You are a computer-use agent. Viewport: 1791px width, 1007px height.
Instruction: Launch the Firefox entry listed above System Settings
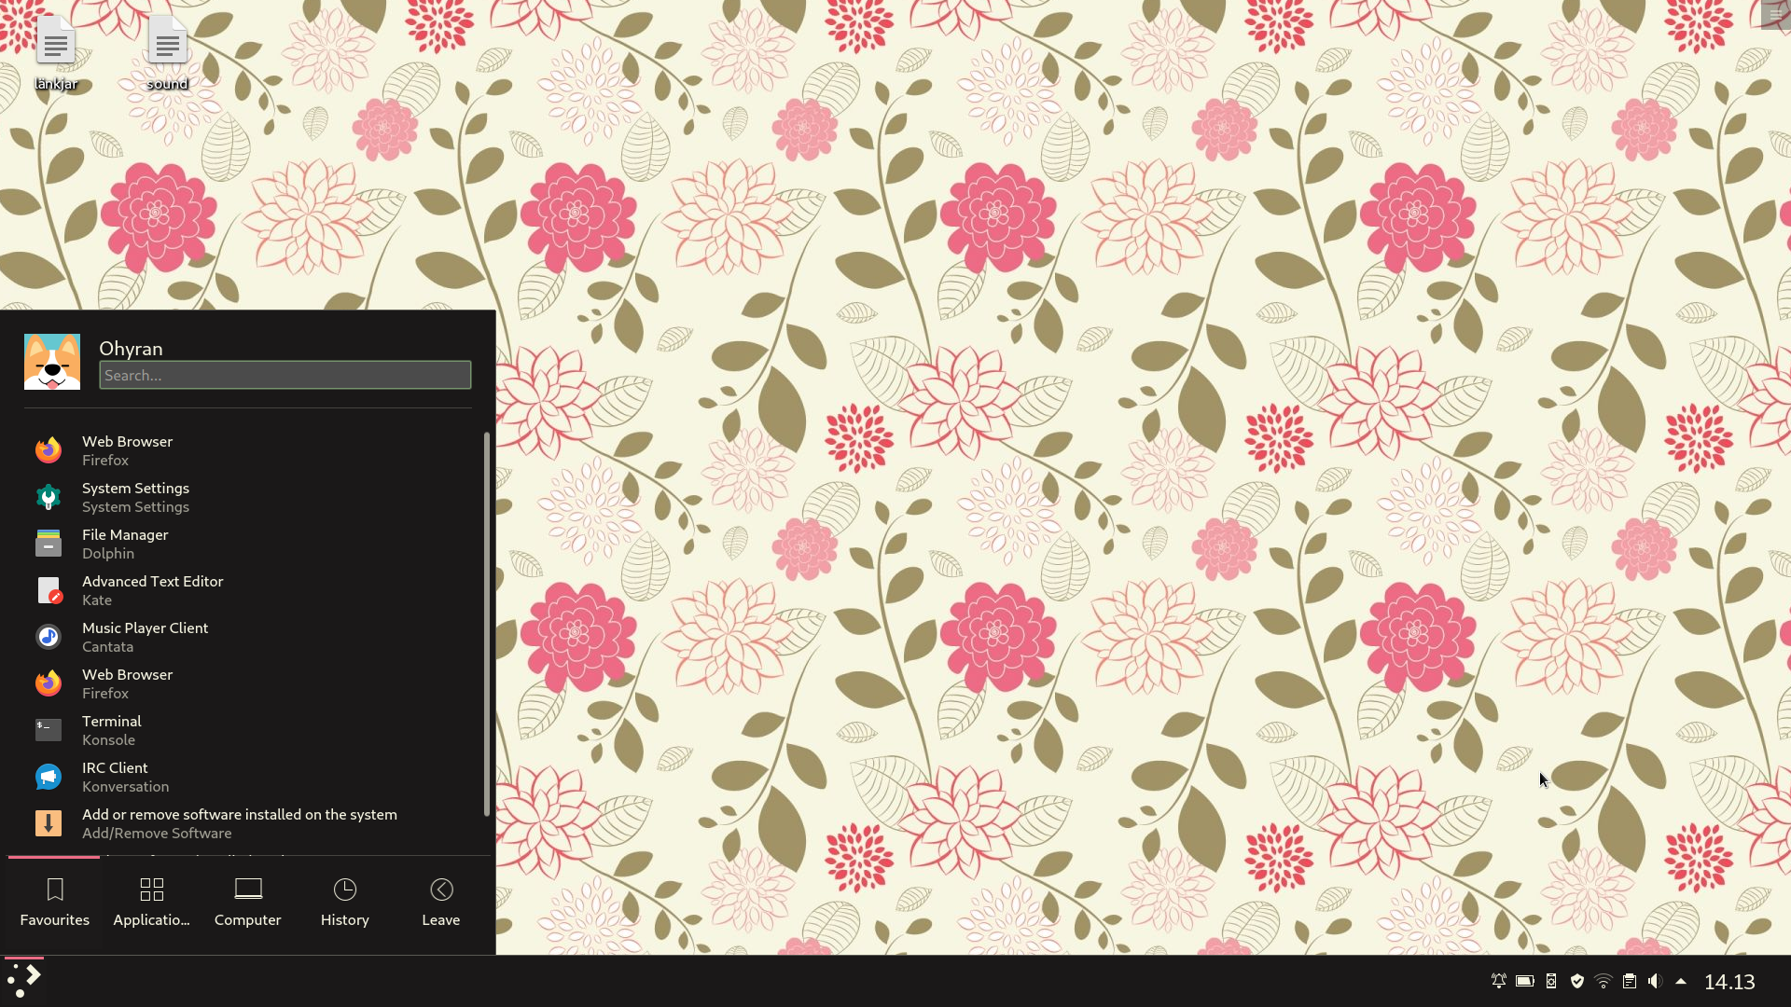(x=247, y=450)
